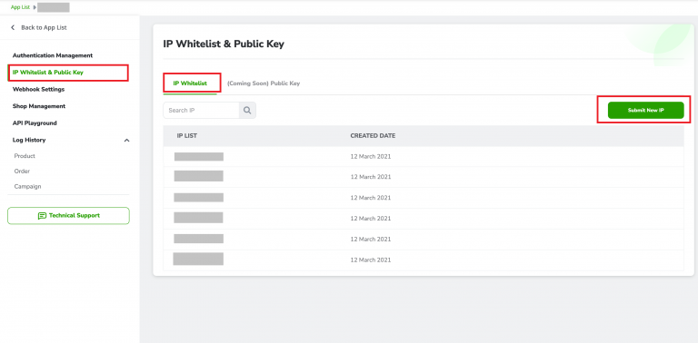Collapse the Log History section chevron
The width and height of the screenshot is (698, 343).
pyautogui.click(x=126, y=141)
